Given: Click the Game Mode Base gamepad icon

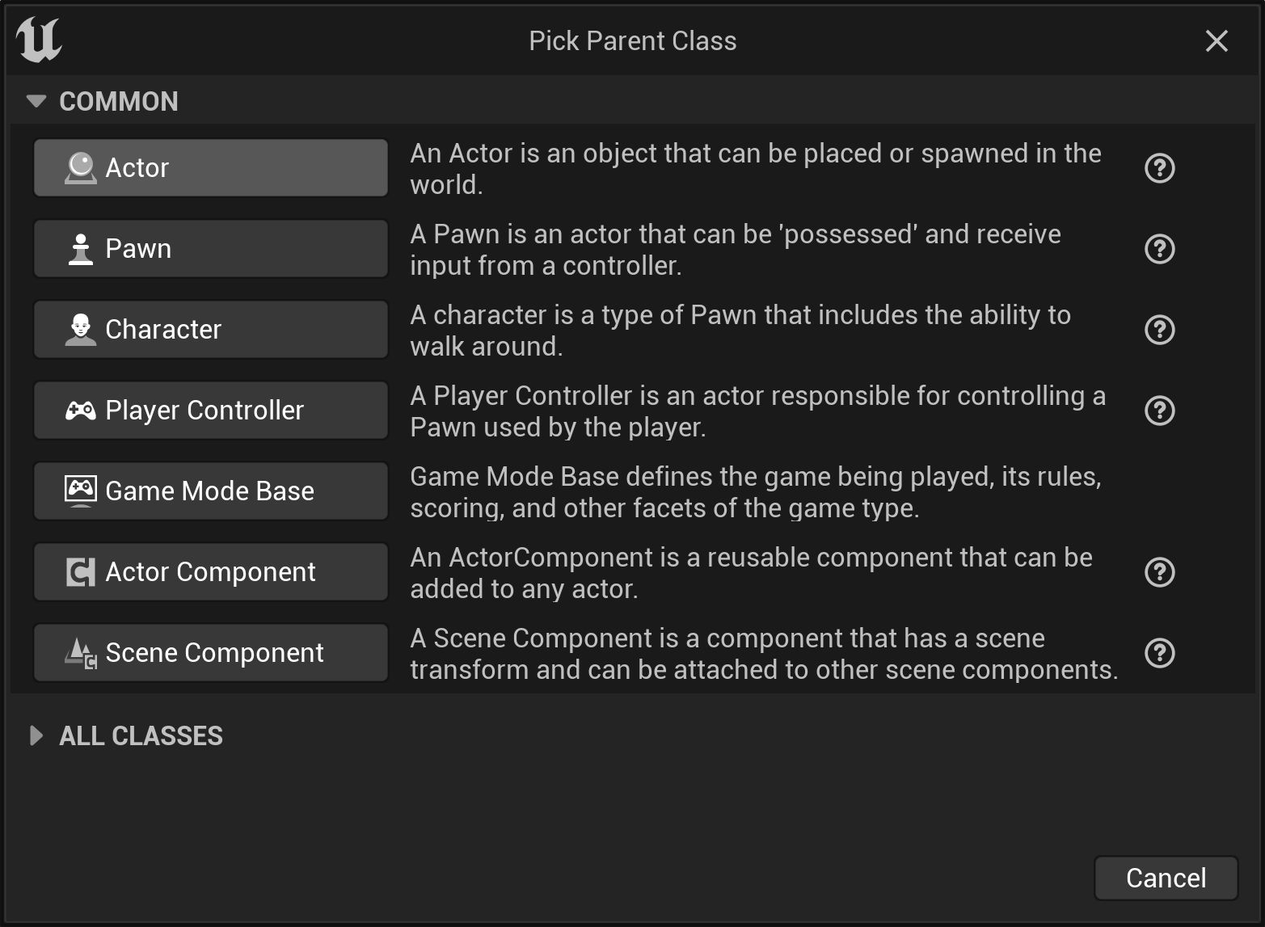Looking at the screenshot, I should click(x=80, y=490).
